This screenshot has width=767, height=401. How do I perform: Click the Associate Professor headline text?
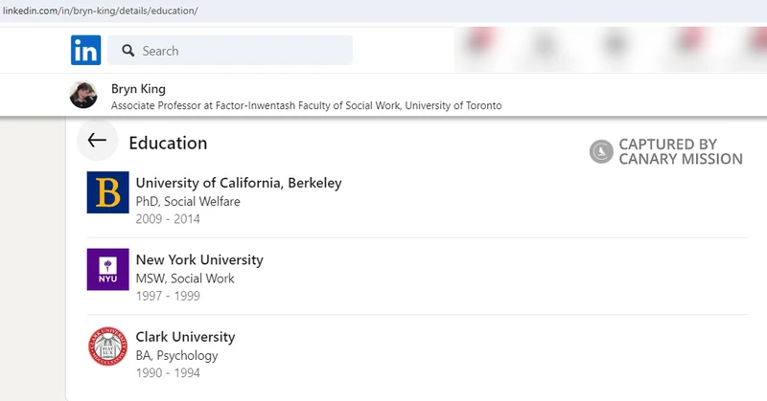point(307,105)
